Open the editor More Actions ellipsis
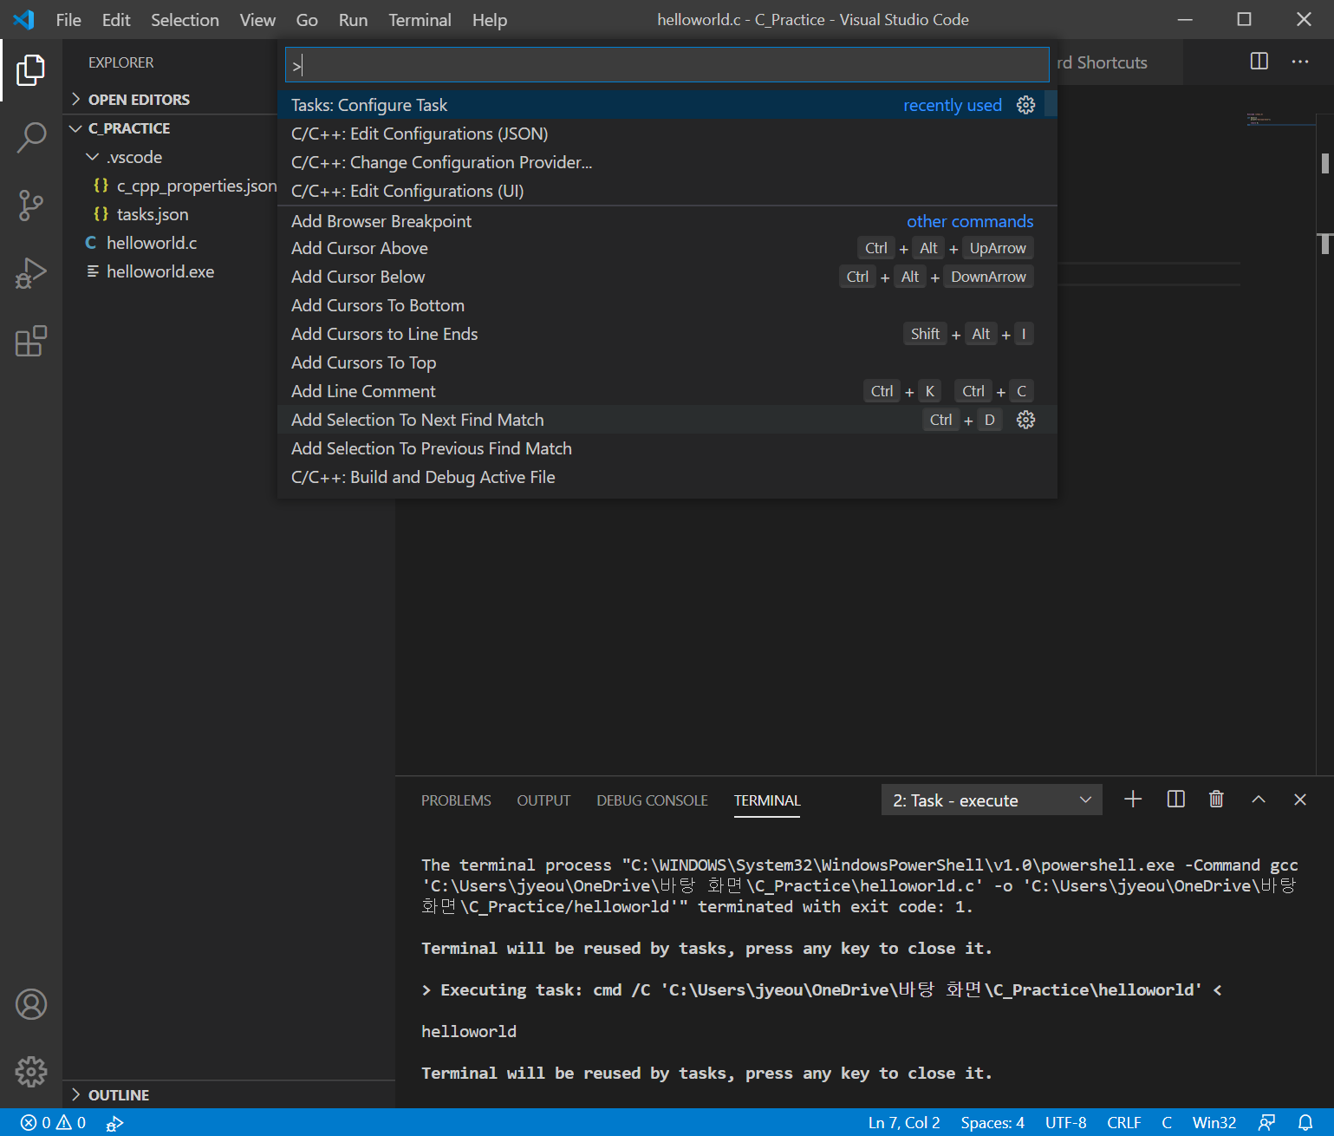The image size is (1334, 1136). coord(1300,62)
